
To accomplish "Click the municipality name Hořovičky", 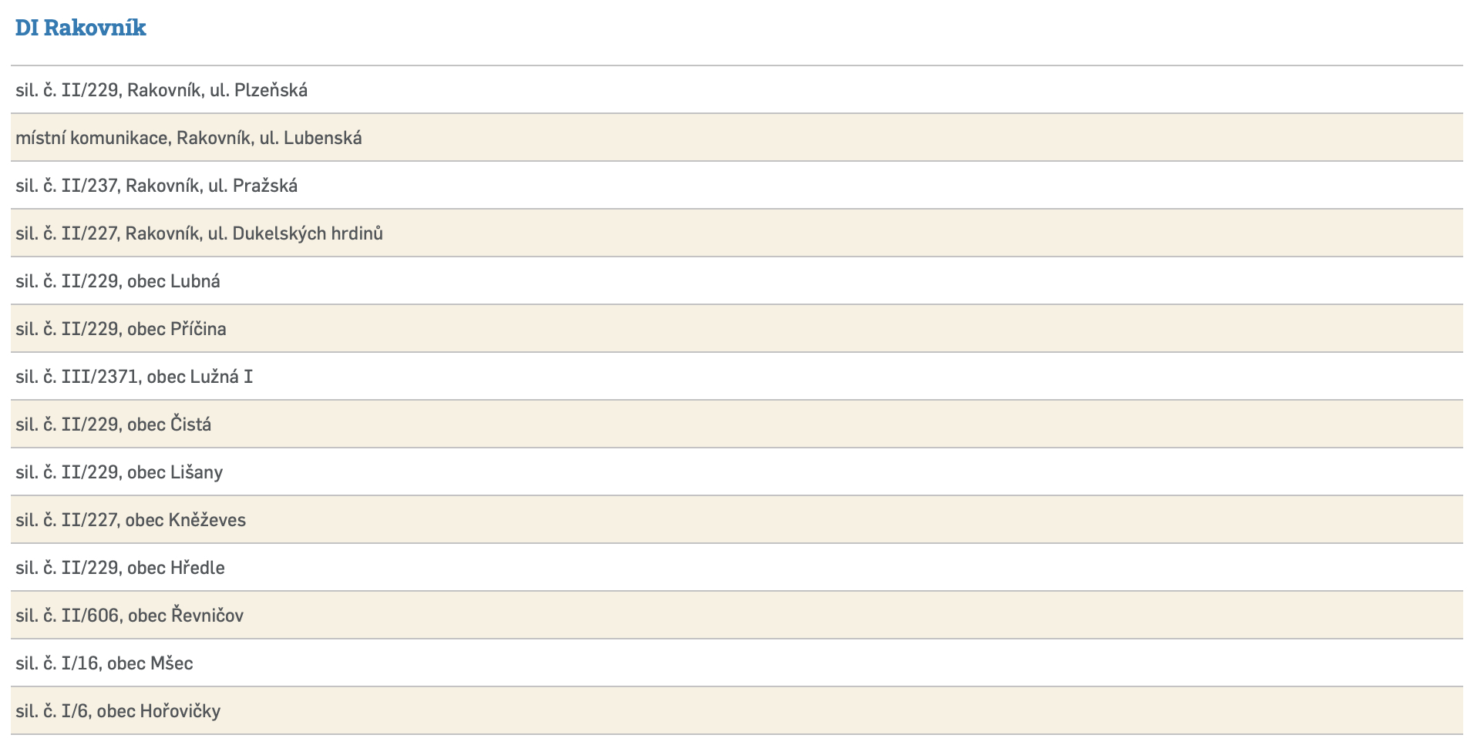I will (x=180, y=711).
